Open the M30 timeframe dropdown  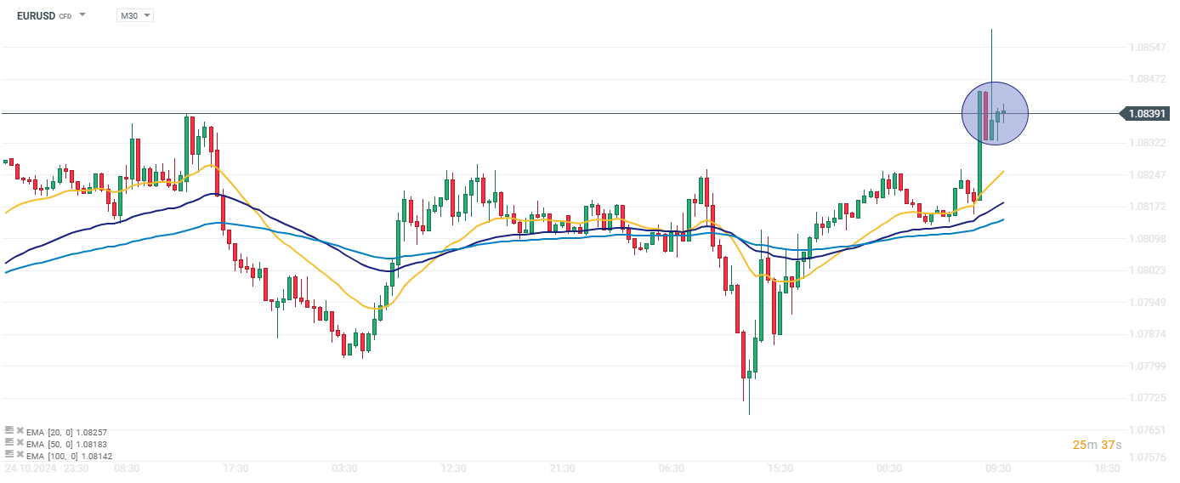135,15
